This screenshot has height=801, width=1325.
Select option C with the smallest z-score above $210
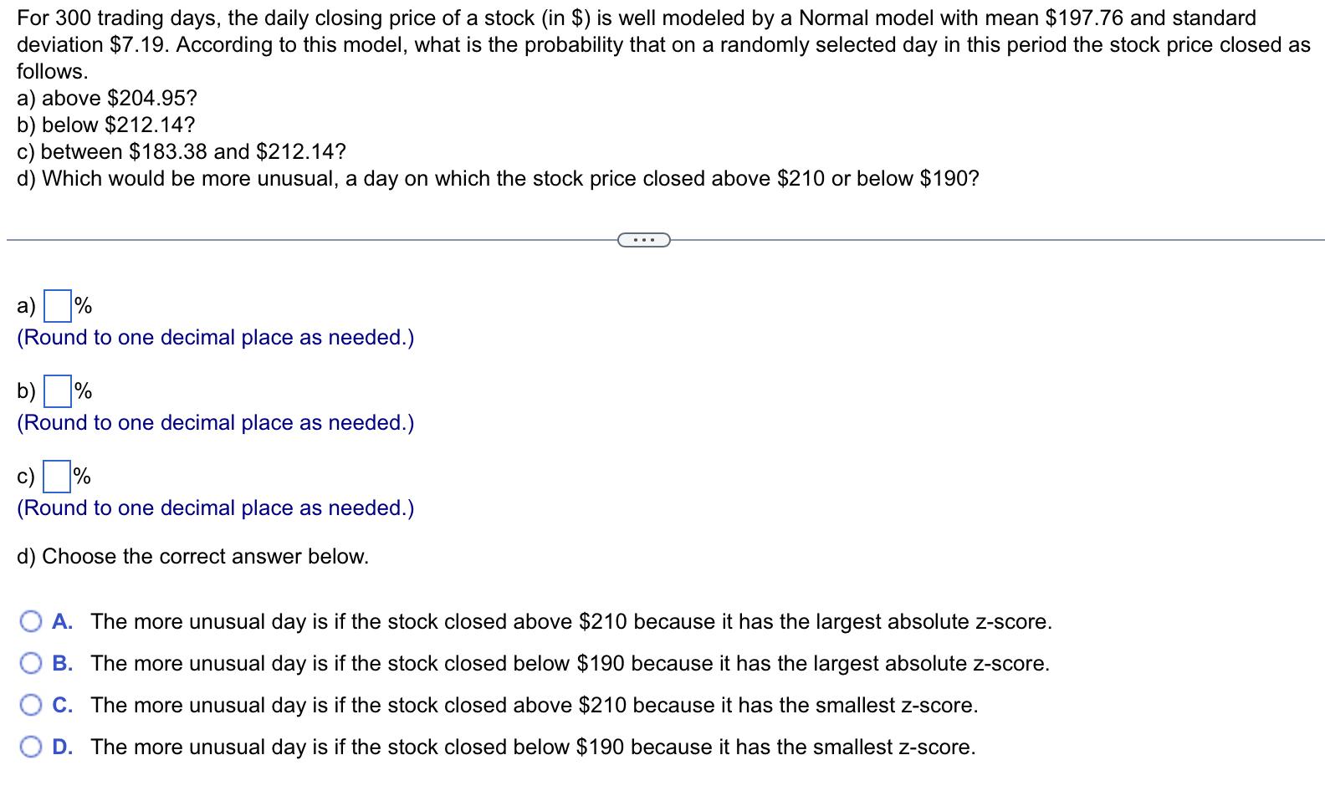point(31,705)
